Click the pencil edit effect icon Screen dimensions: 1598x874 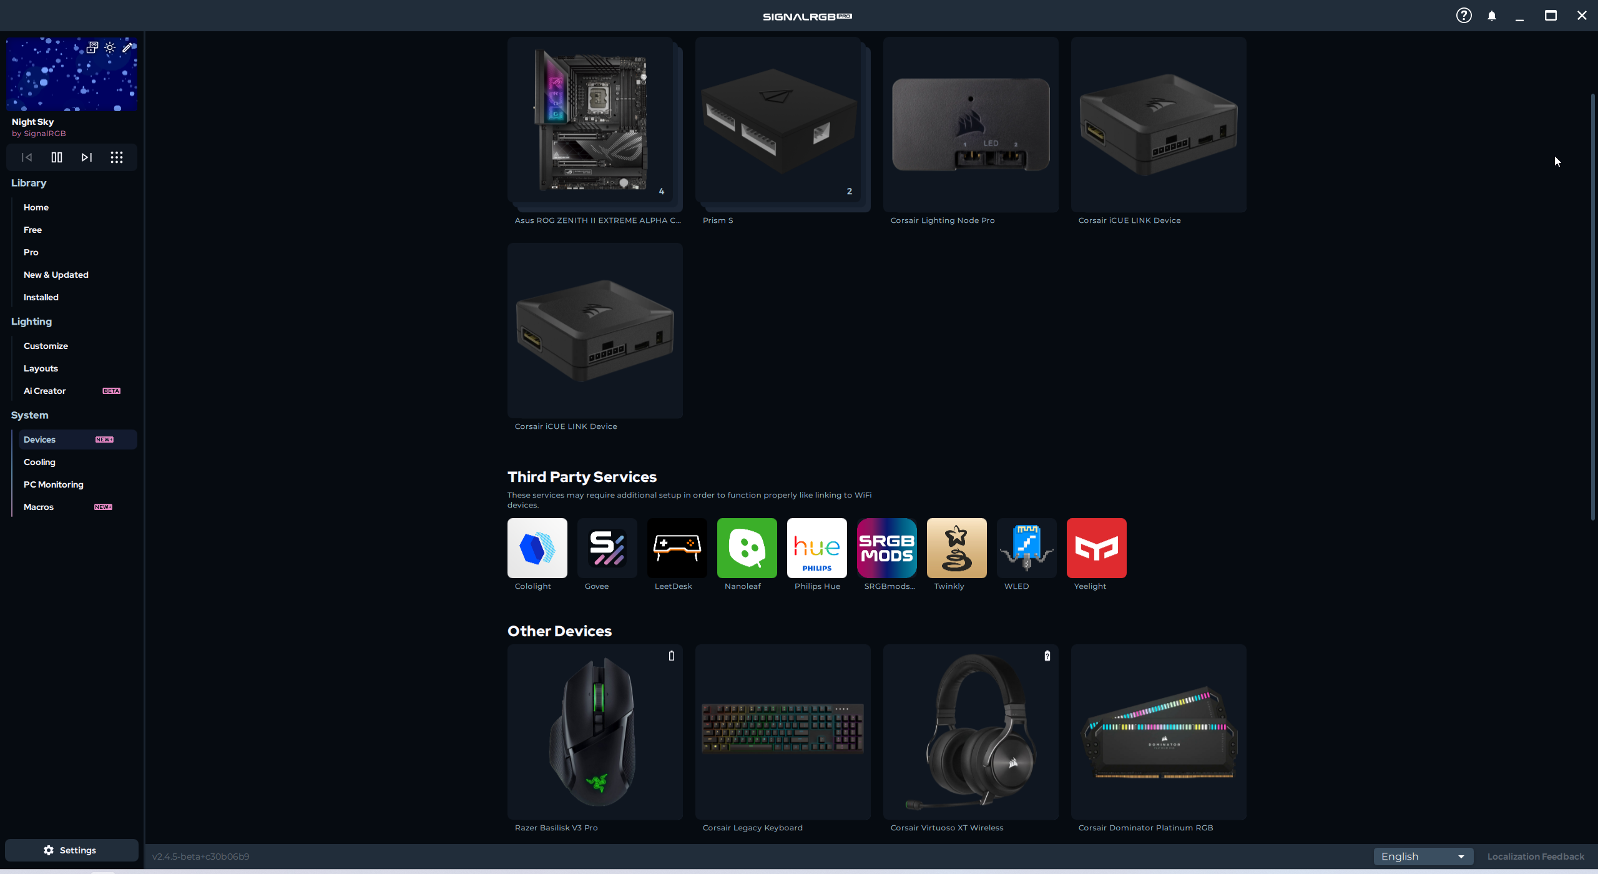127,47
